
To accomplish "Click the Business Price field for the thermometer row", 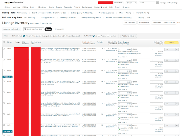I will coord(156,60).
